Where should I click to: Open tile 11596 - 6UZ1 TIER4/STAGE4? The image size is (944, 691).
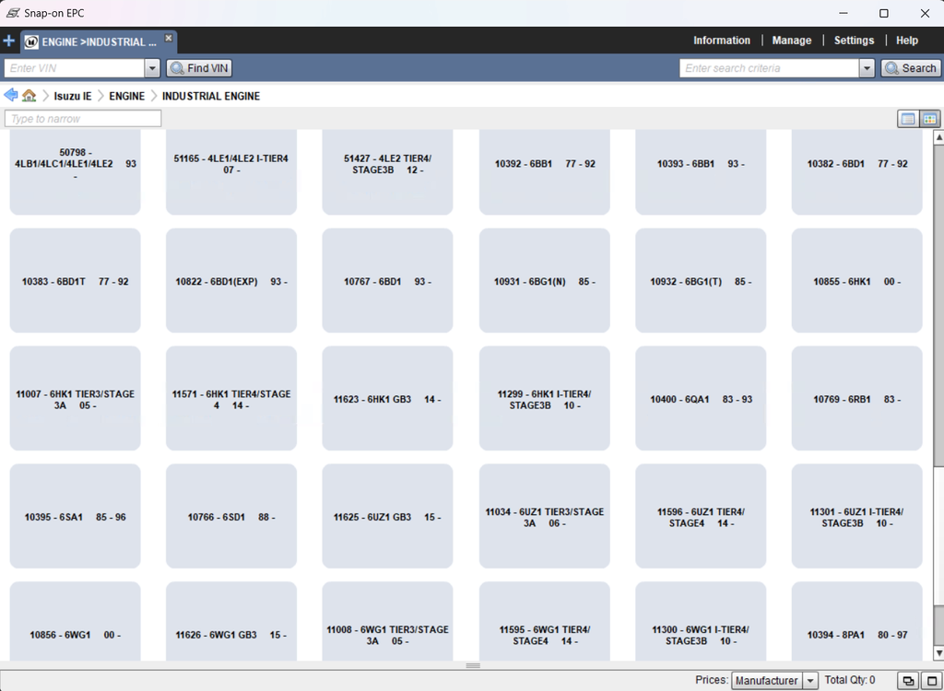click(x=701, y=517)
